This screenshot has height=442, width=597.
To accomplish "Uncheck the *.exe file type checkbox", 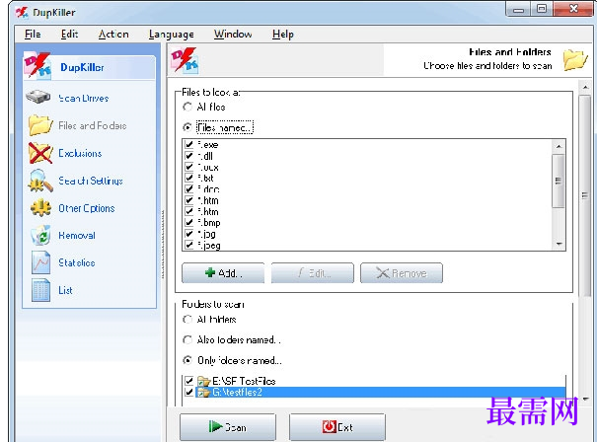I will [188, 145].
